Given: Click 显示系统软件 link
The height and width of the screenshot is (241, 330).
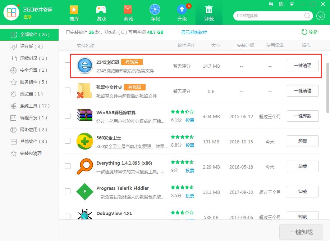Looking at the screenshot, I should pyautogui.click(x=194, y=32).
